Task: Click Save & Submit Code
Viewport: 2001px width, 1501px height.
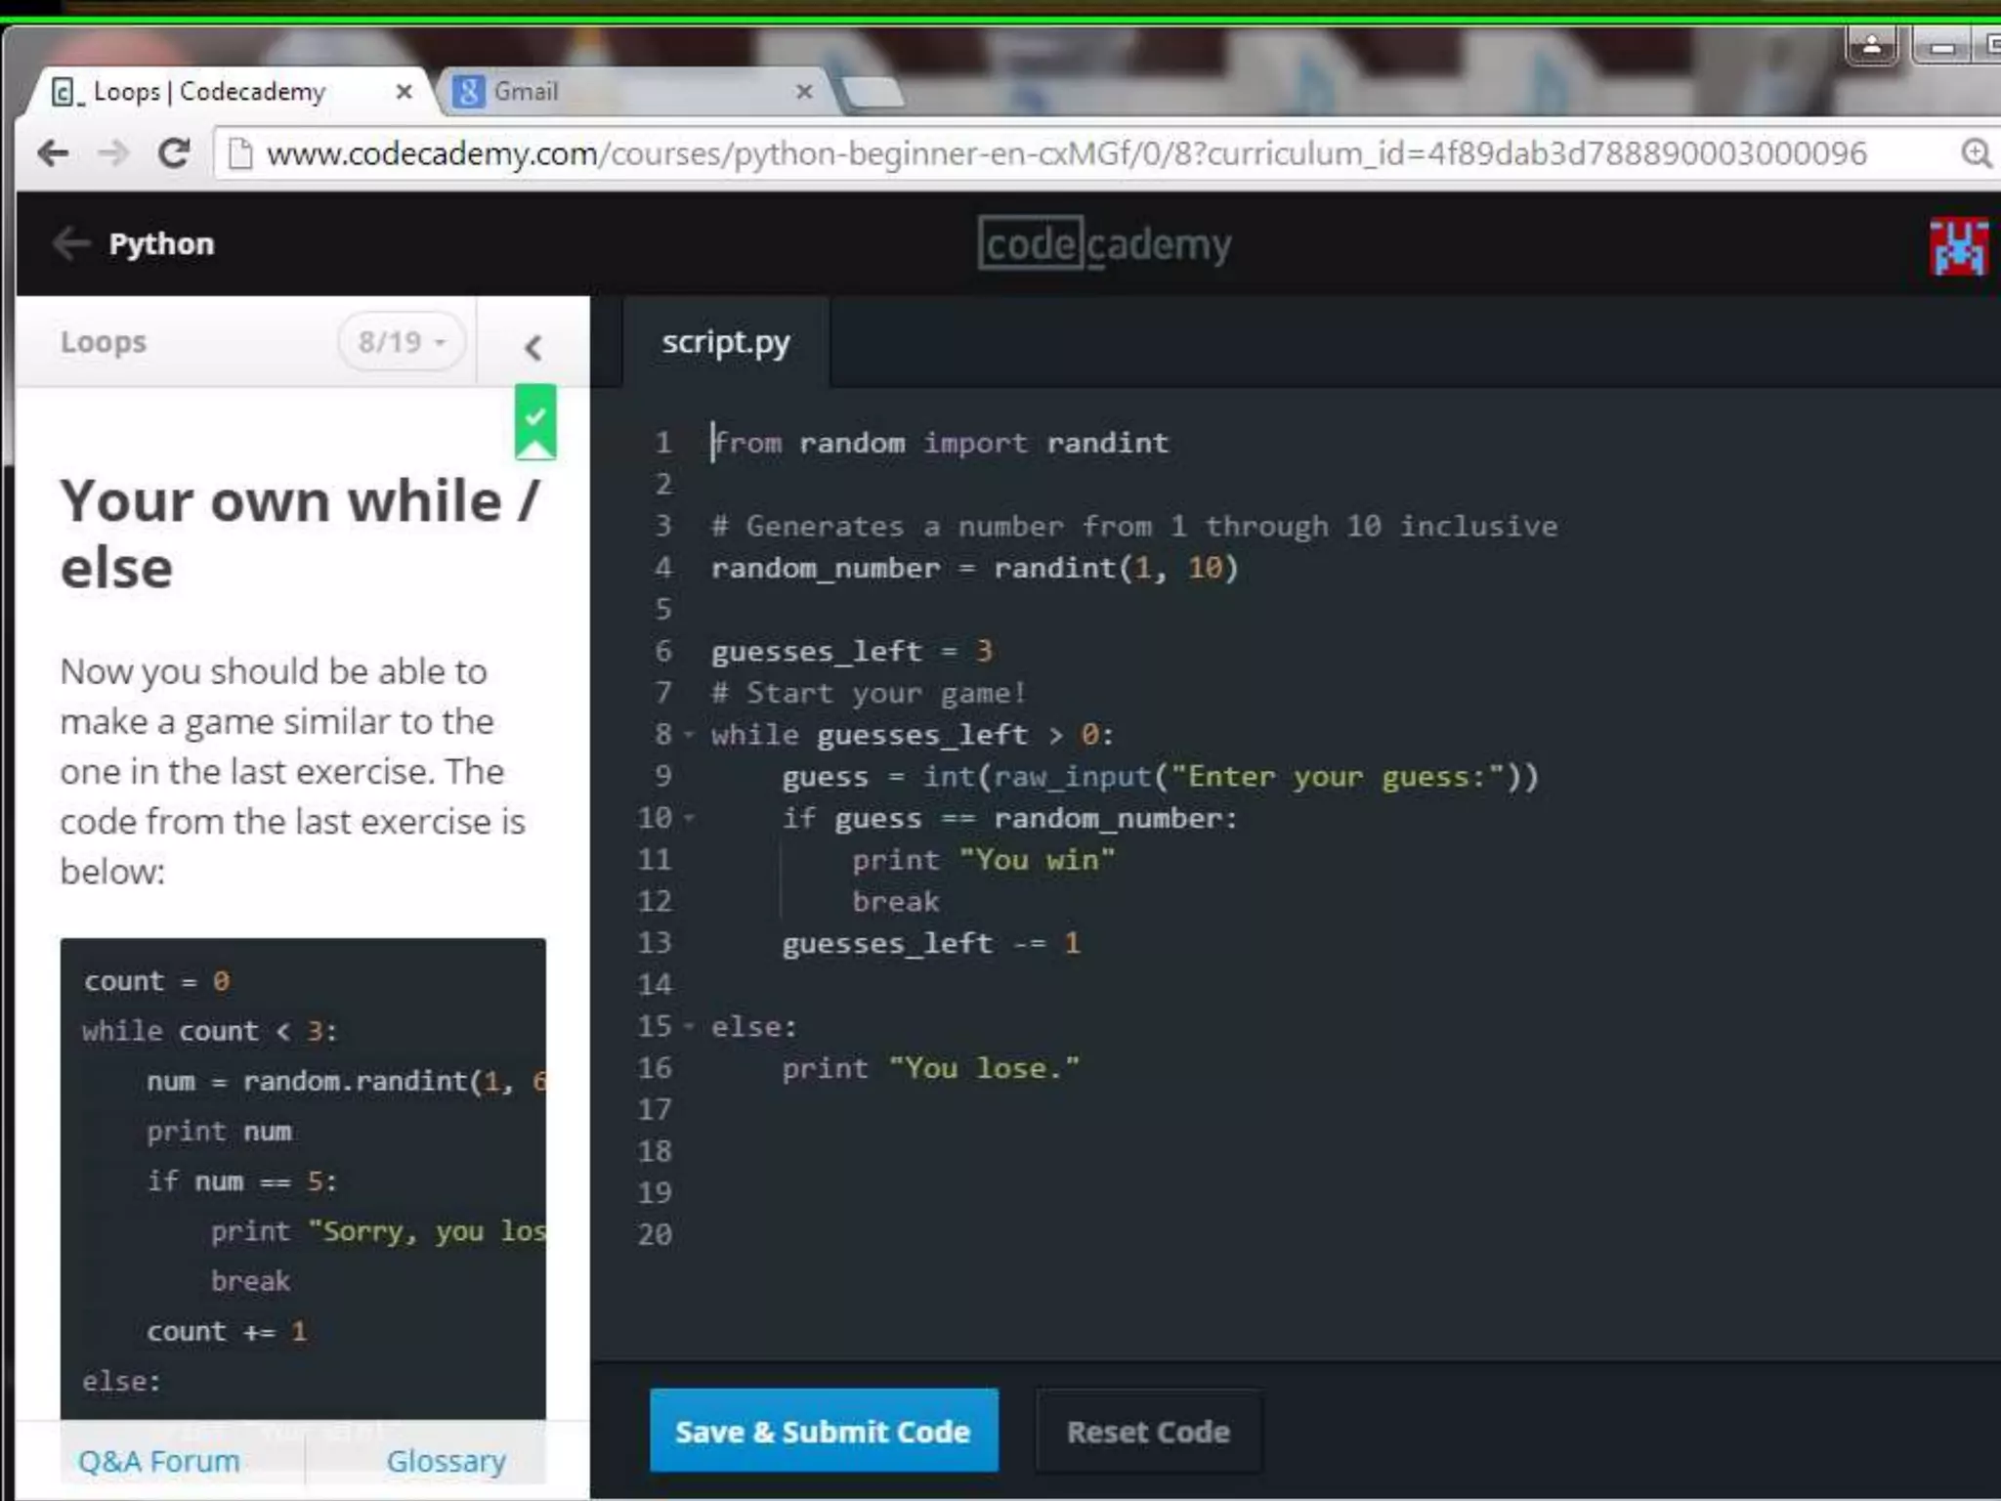Action: point(823,1431)
